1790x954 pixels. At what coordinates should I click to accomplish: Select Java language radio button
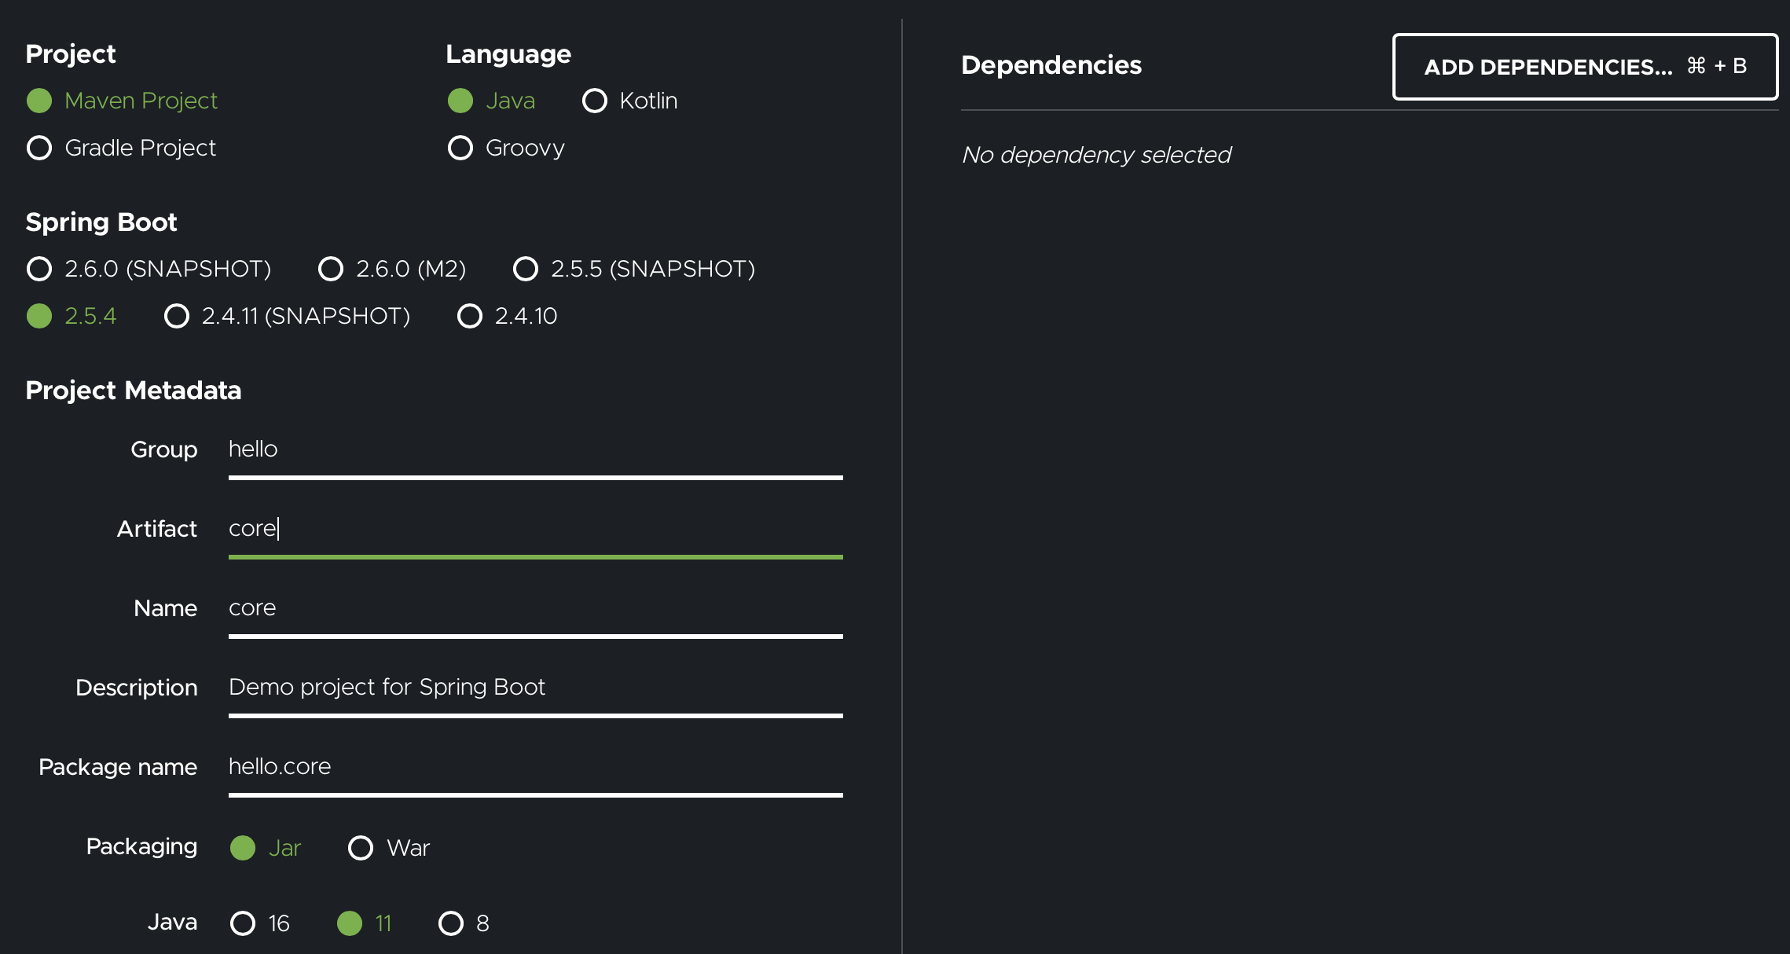[460, 101]
